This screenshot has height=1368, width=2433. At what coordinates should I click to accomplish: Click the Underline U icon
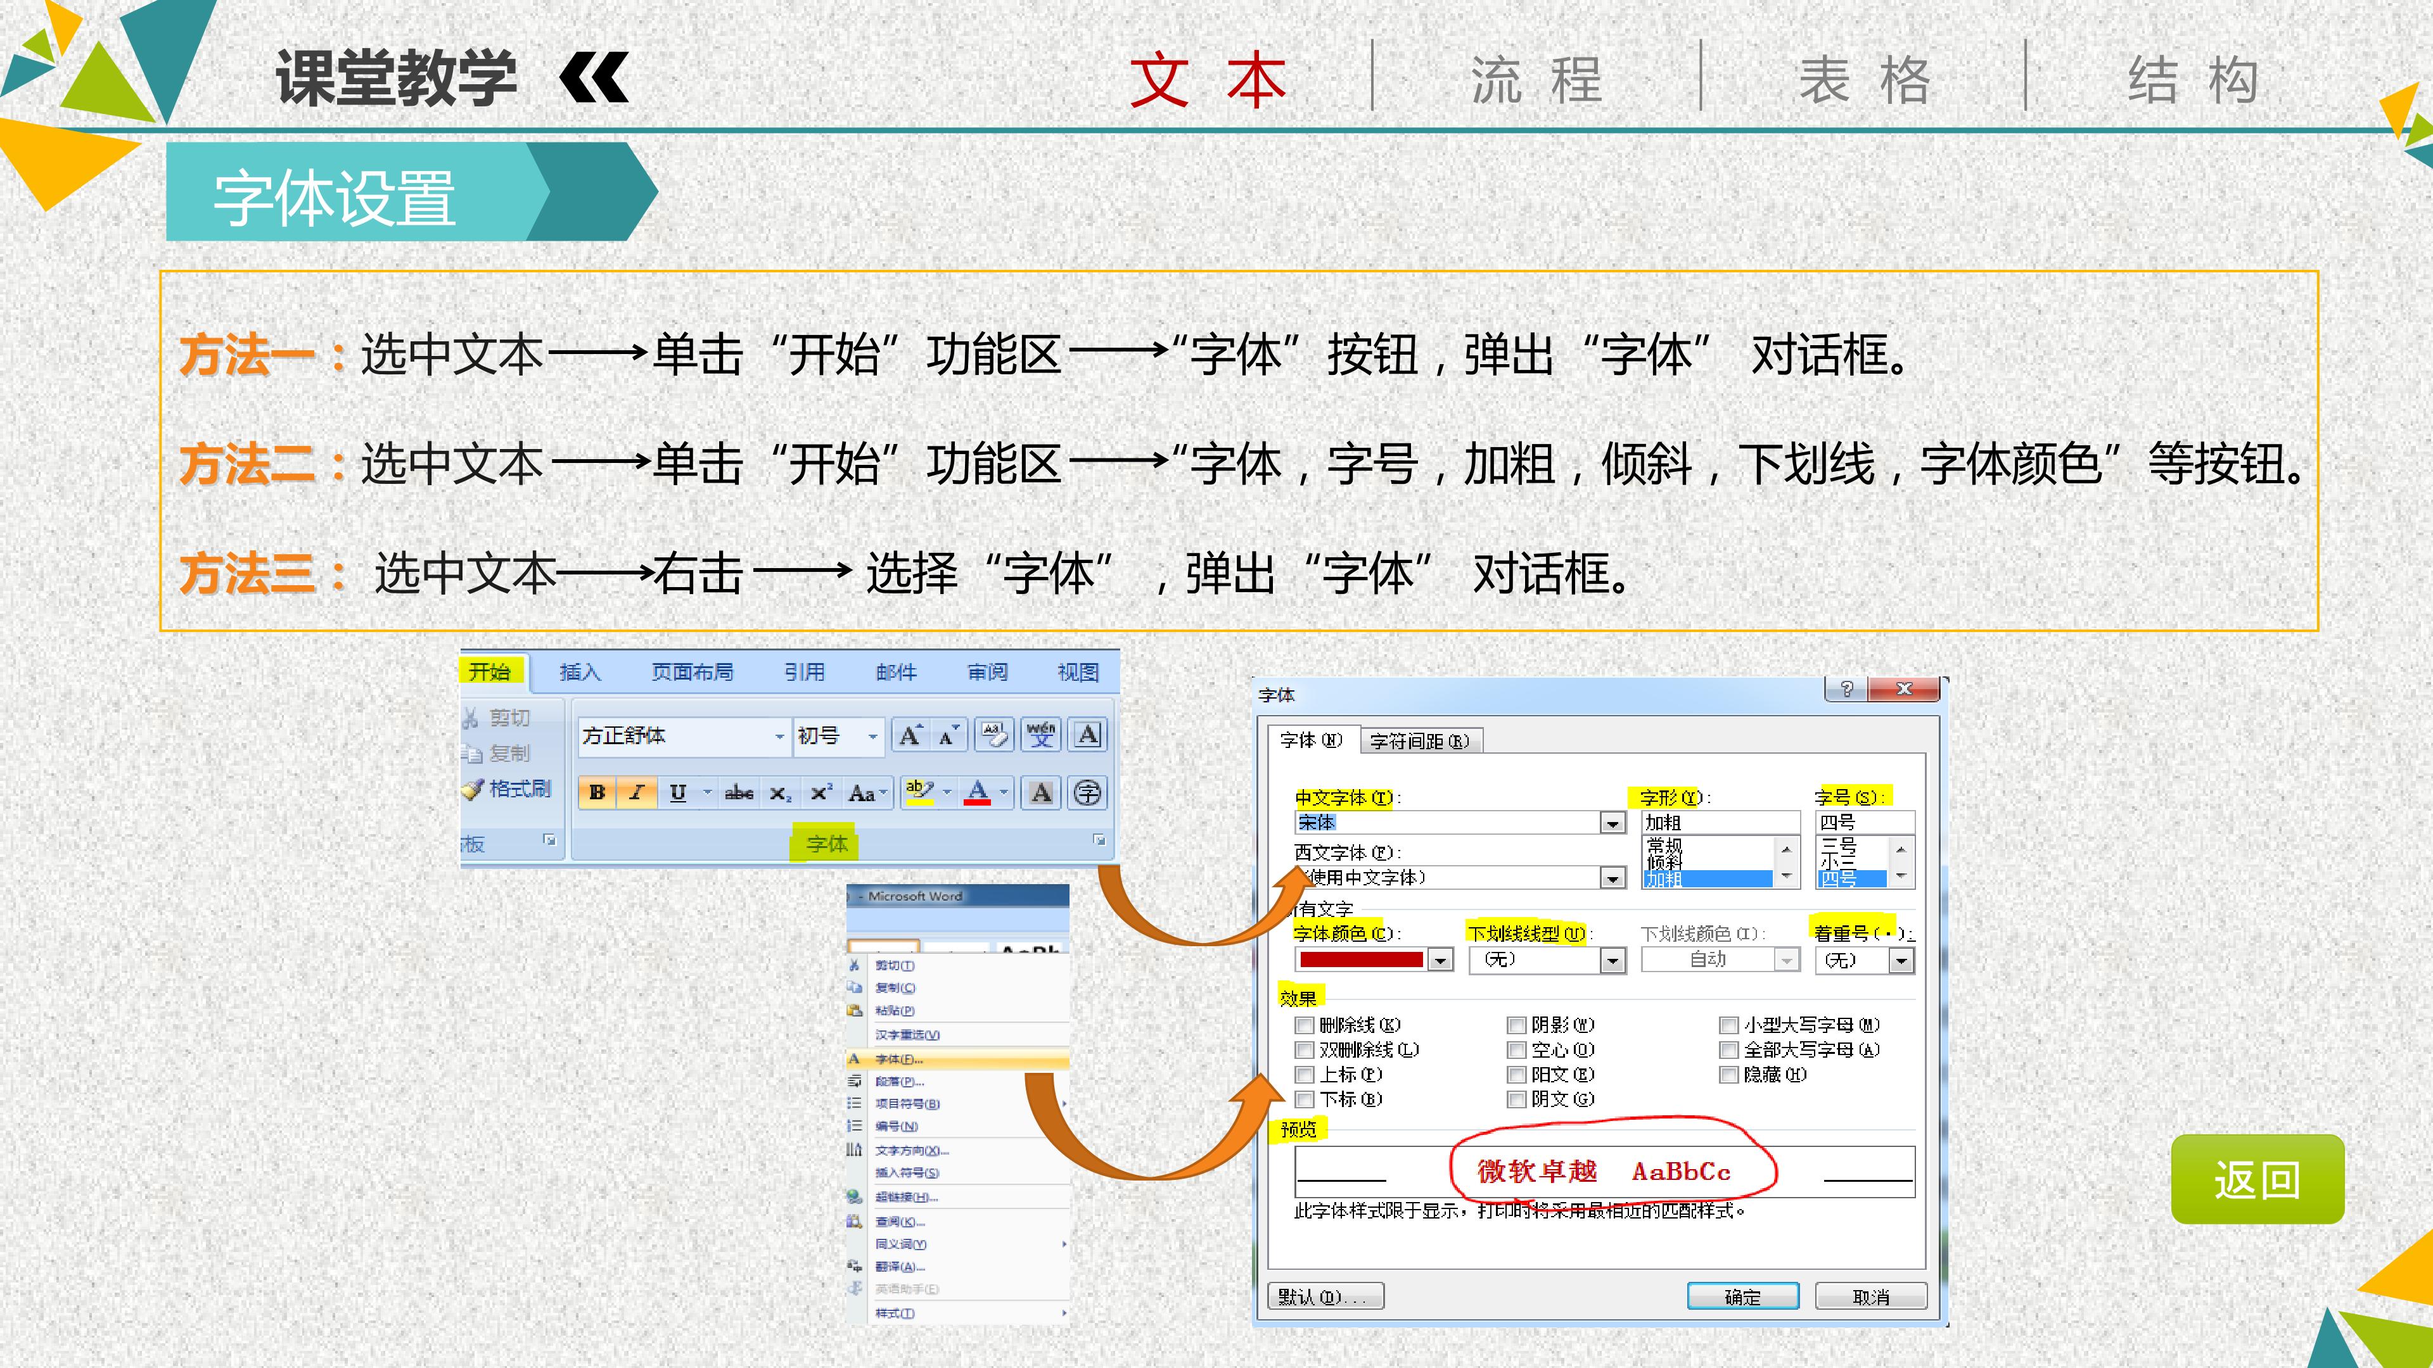[677, 793]
